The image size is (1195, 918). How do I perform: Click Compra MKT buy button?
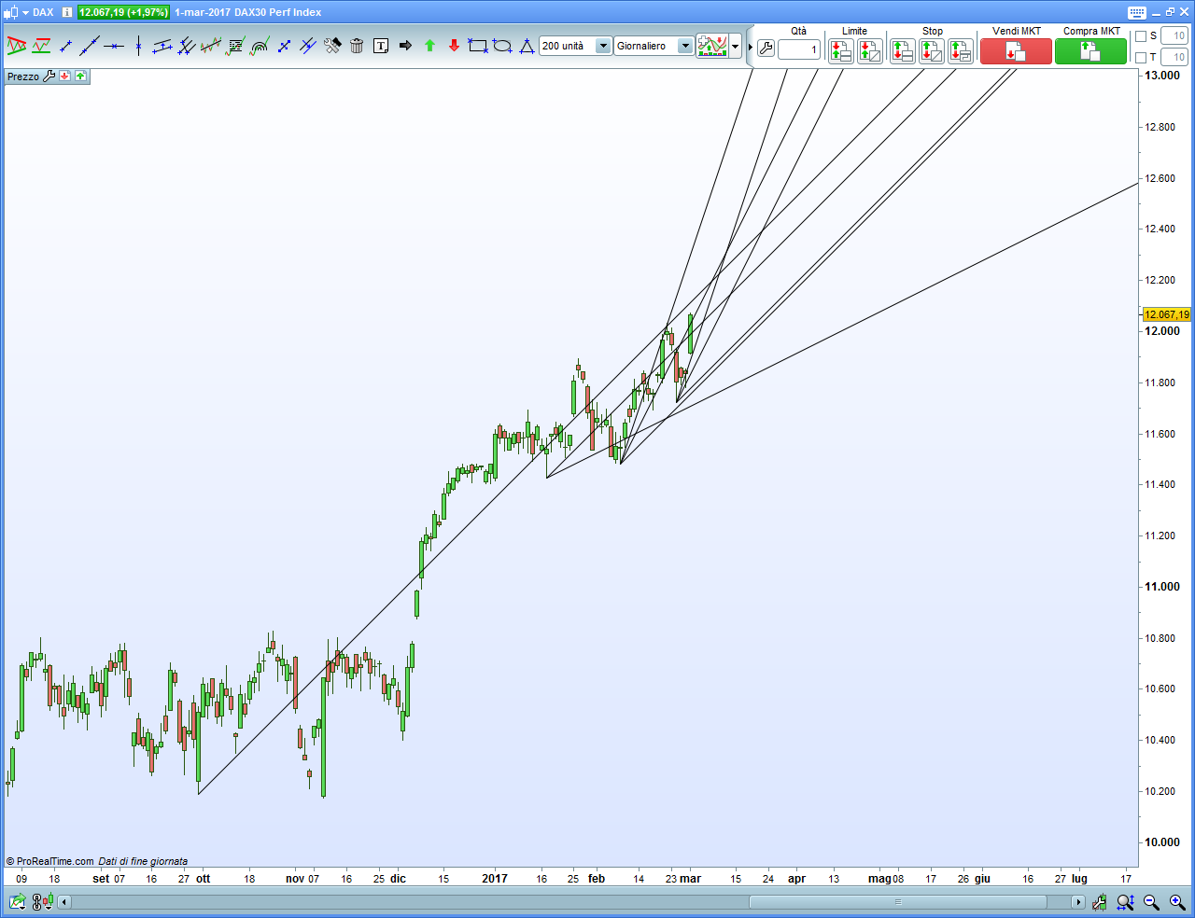1090,51
